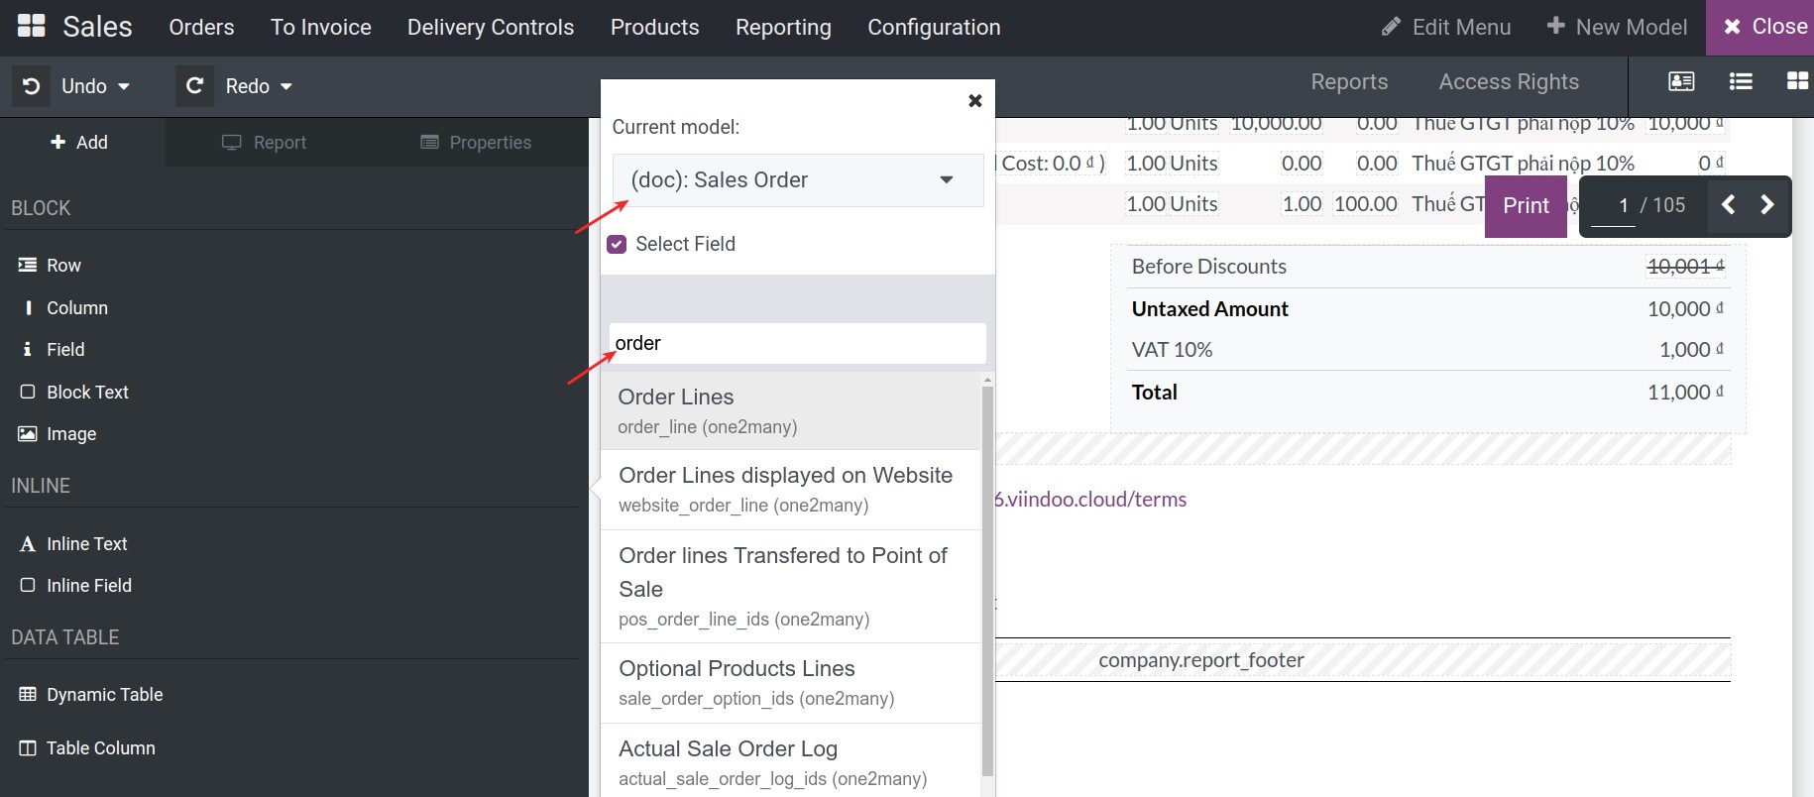Viewport: 1814px width, 797px height.
Task: Click the Undo arrow icon
Action: tap(32, 86)
